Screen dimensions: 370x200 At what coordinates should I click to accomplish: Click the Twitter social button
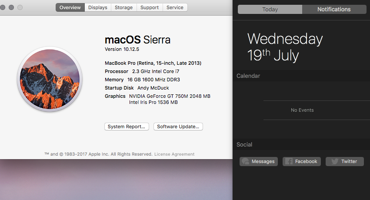[345, 162]
